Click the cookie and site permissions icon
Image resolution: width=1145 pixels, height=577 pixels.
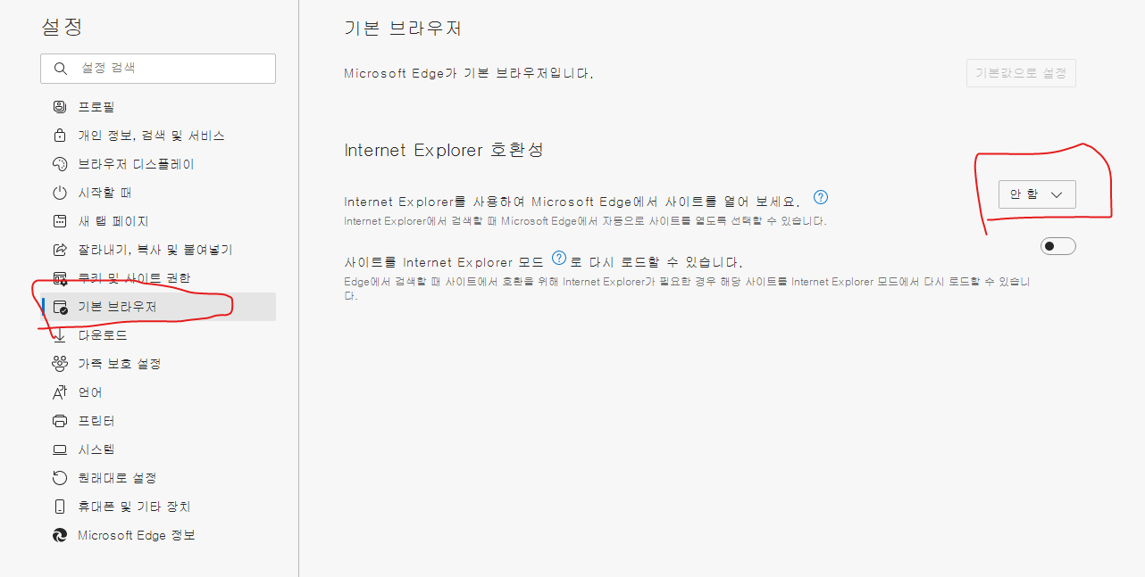tap(60, 278)
